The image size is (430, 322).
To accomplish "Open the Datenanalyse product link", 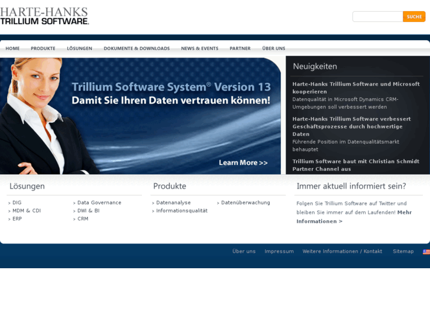I will 173,203.
